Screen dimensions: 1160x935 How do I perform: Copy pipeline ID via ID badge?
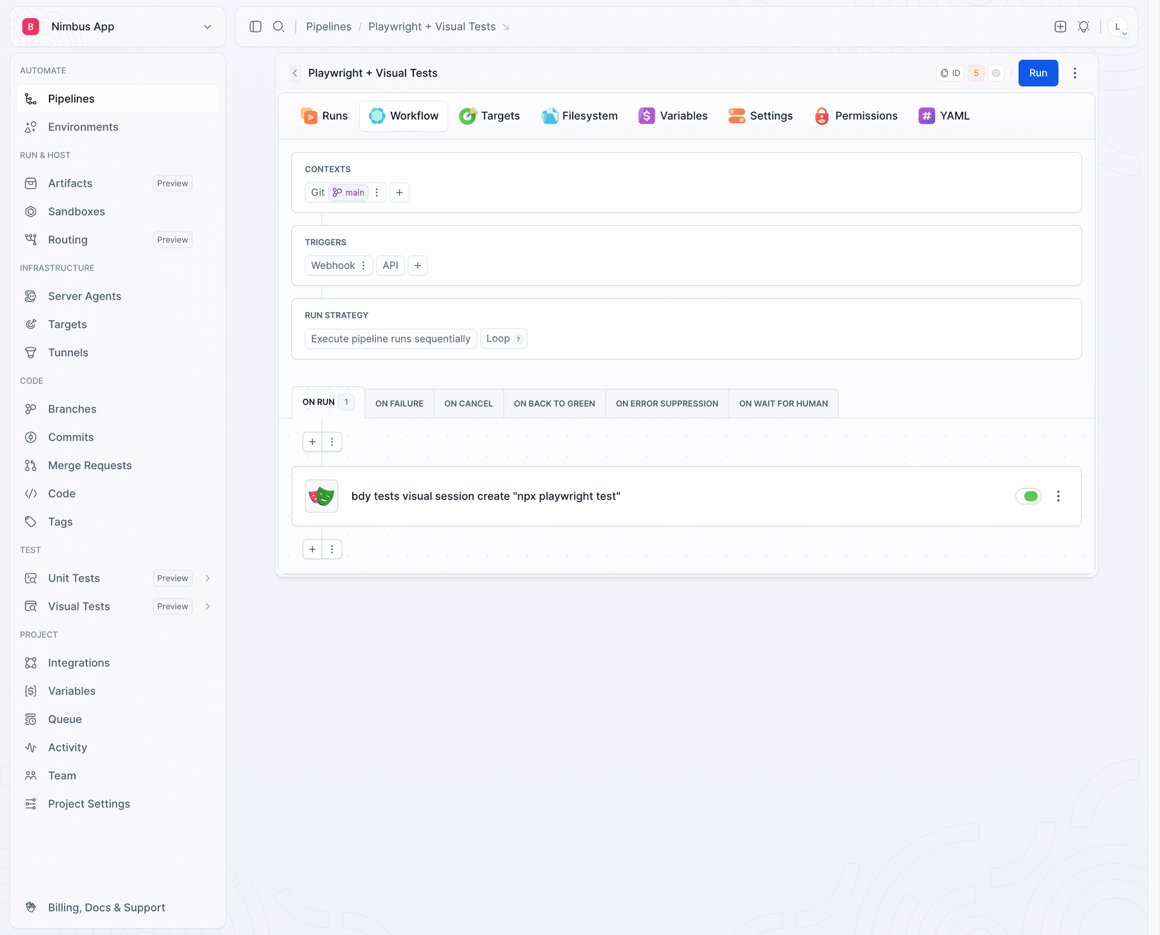click(x=950, y=73)
